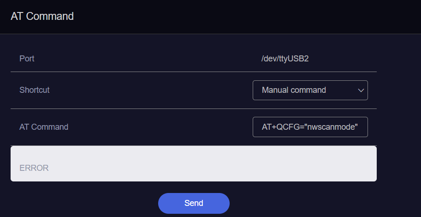The image size is (421, 217).
Task: Open the Shortcut dropdown menu
Action: [310, 90]
